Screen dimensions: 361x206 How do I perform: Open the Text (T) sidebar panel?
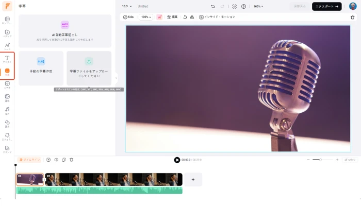pyautogui.click(x=7, y=59)
